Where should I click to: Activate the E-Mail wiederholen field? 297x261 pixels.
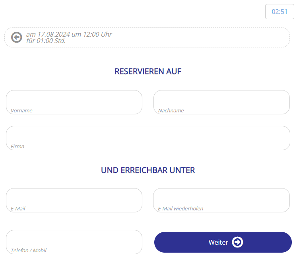tap(221, 199)
